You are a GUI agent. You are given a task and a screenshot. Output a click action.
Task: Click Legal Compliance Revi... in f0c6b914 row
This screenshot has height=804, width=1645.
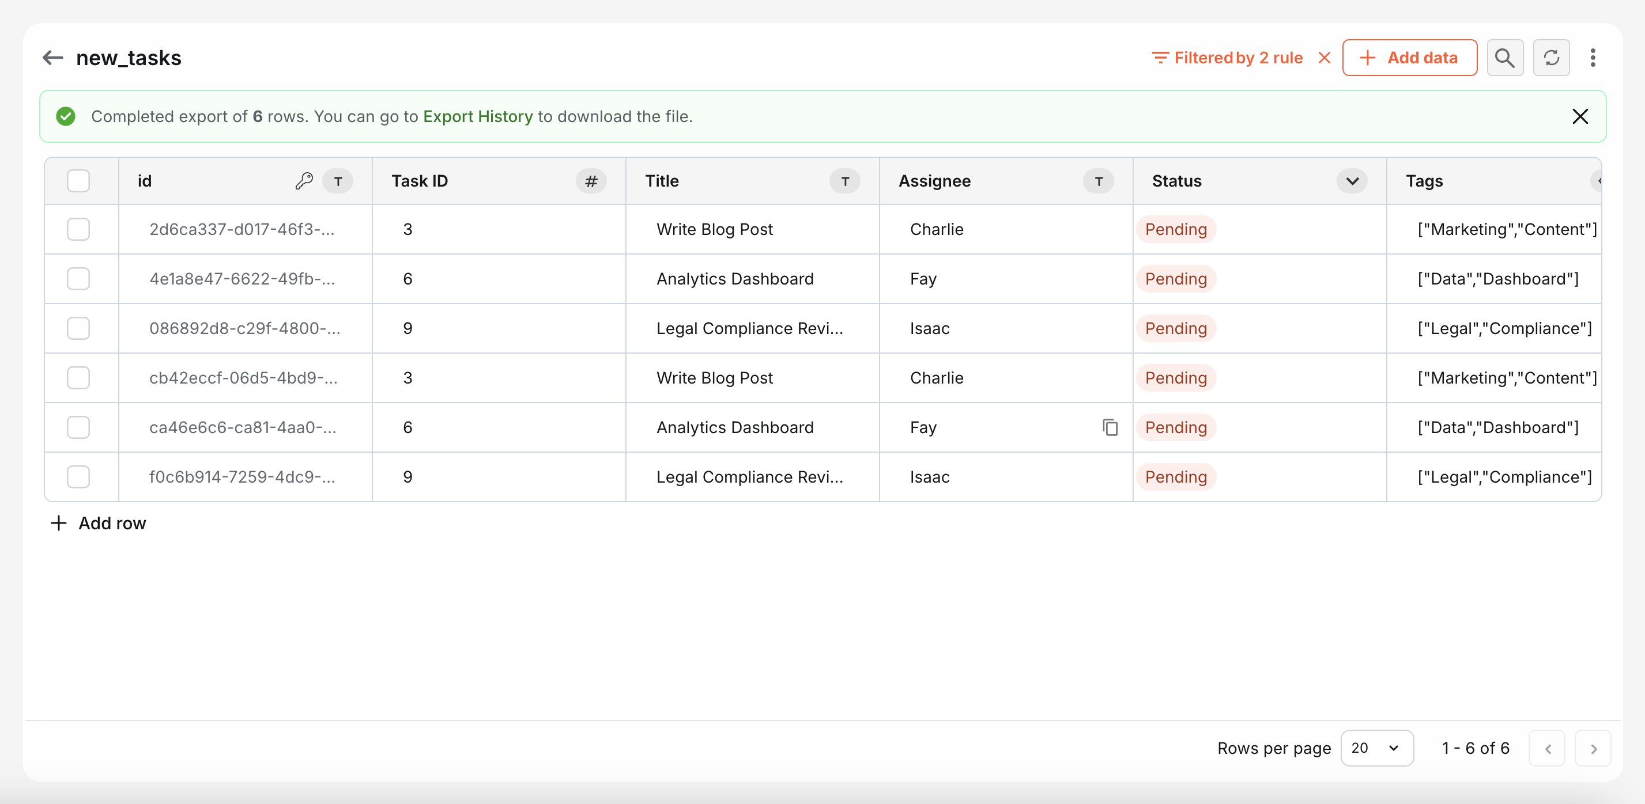pos(750,477)
